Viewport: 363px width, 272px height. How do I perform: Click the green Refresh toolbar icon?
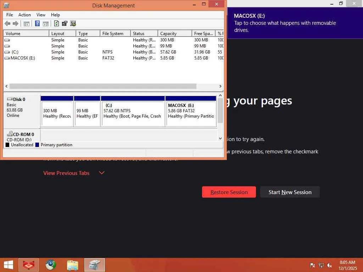pos(56,23)
